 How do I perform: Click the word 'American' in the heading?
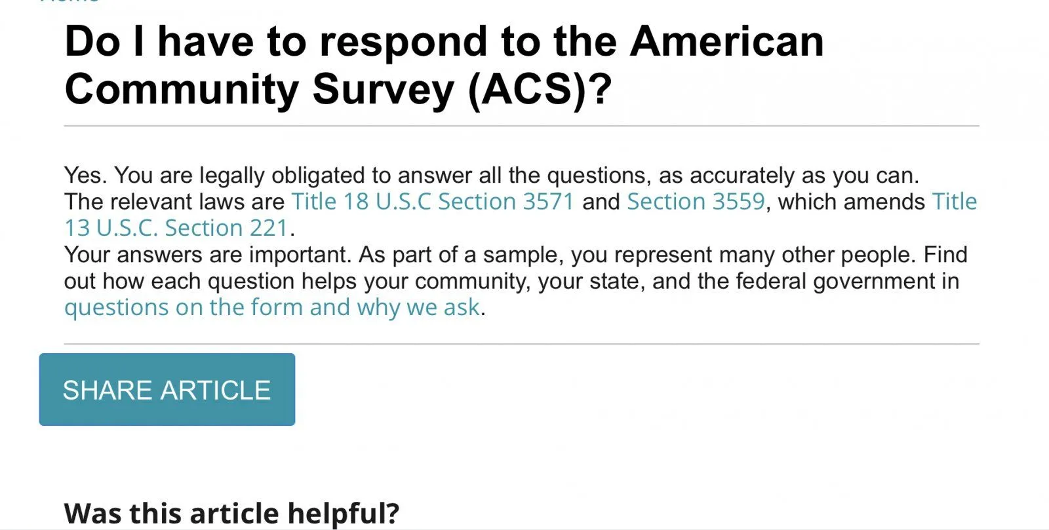tap(726, 42)
